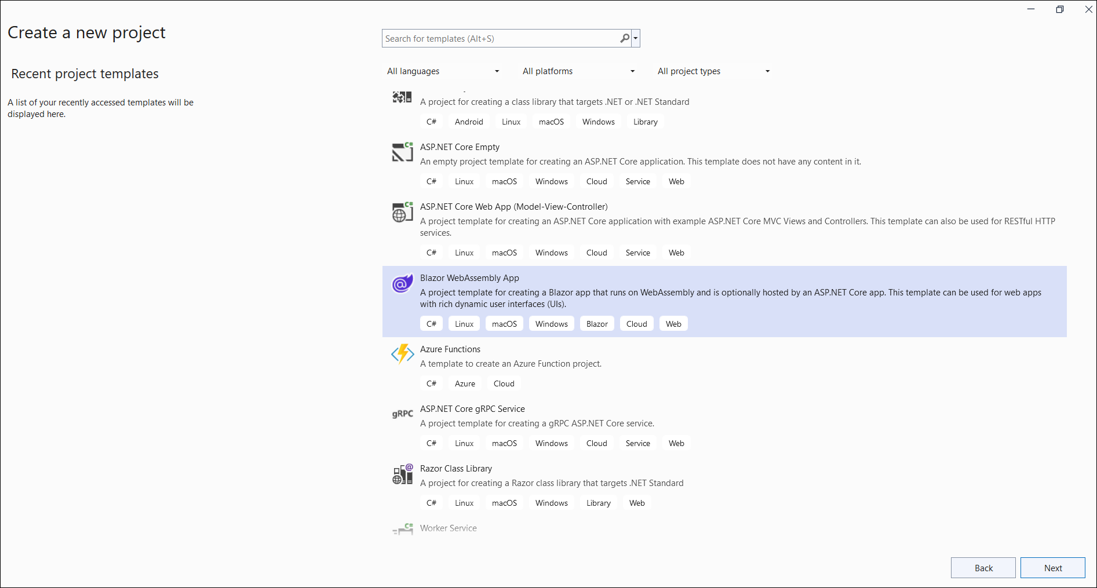
Task: Click the Linux tag under ASP.NET Core Empty
Action: coord(464,181)
